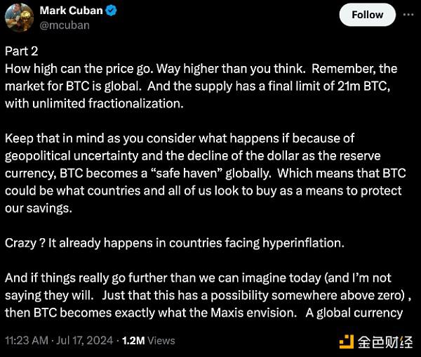Click the word "Maxis" in last line

[227, 313]
